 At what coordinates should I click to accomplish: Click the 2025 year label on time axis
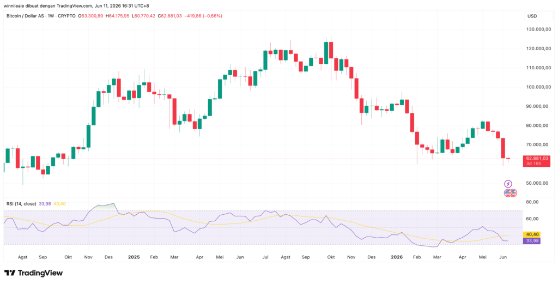(134, 257)
